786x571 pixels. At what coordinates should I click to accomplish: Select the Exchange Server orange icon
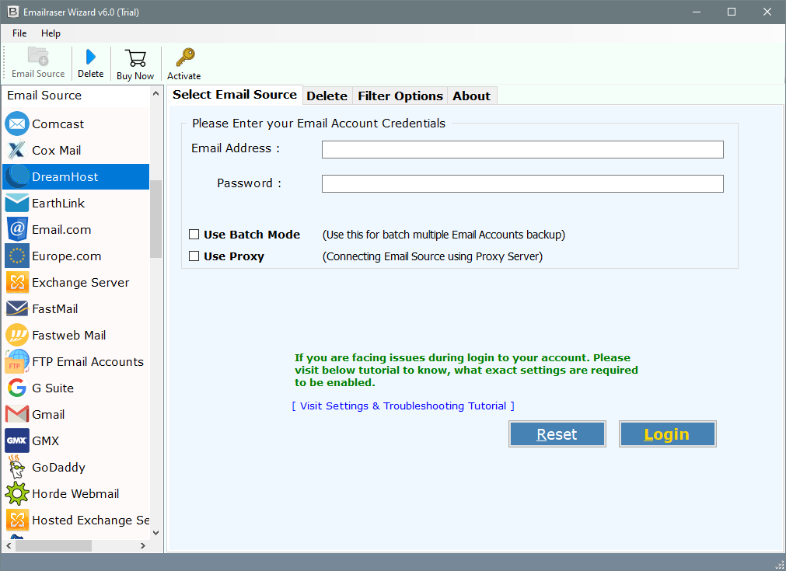pyautogui.click(x=17, y=282)
